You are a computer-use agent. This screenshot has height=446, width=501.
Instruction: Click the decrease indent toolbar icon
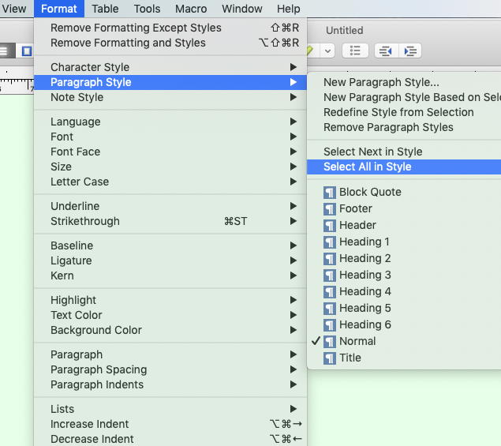tap(385, 51)
